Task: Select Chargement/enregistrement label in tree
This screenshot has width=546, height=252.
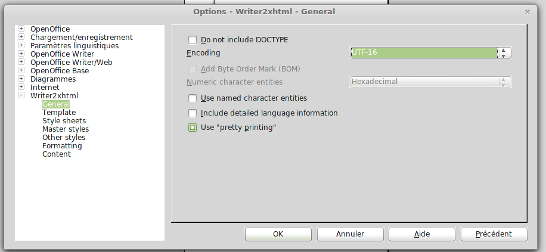Action: (82, 38)
